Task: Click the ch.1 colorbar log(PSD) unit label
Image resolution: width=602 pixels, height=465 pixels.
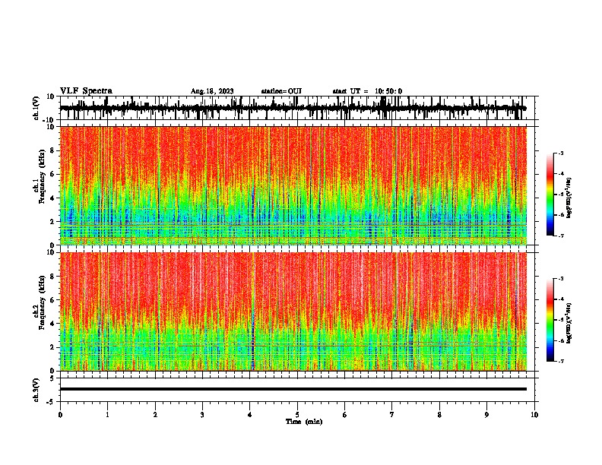Action: tap(569, 198)
